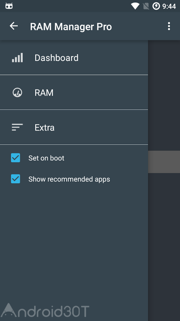Tap the status bar clock showing 9:44
This screenshot has height=321, width=180.
169,6
